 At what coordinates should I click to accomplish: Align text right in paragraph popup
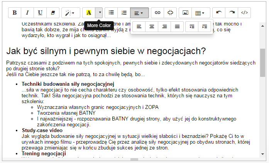(x=164, y=27)
